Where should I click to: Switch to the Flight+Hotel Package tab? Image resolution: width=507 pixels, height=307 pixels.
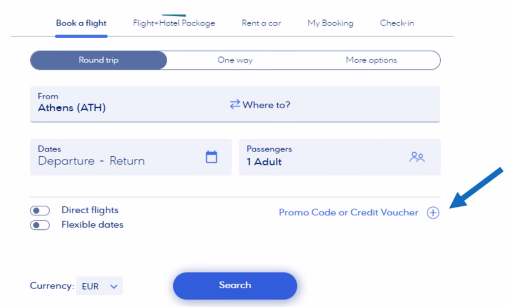(x=173, y=23)
